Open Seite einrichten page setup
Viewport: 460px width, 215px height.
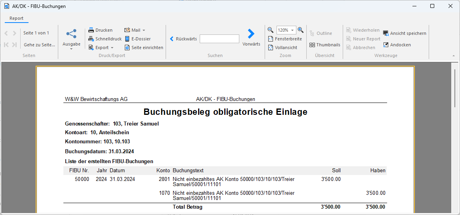click(x=144, y=48)
